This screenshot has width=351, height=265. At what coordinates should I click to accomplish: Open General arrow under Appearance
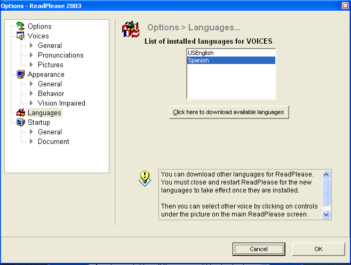coord(31,84)
